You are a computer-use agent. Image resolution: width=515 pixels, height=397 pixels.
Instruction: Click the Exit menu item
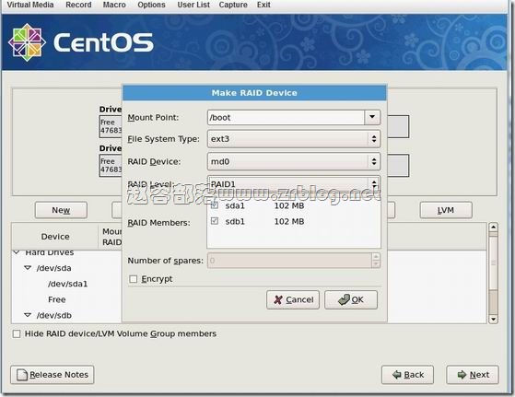pos(263,5)
